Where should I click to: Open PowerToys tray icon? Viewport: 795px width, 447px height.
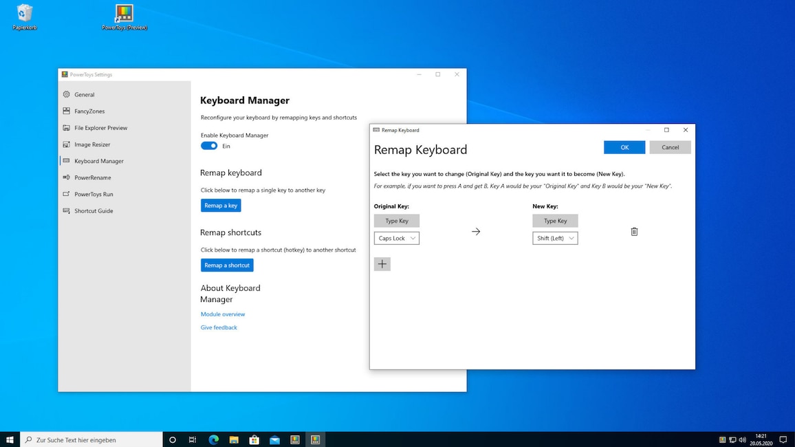723,440
